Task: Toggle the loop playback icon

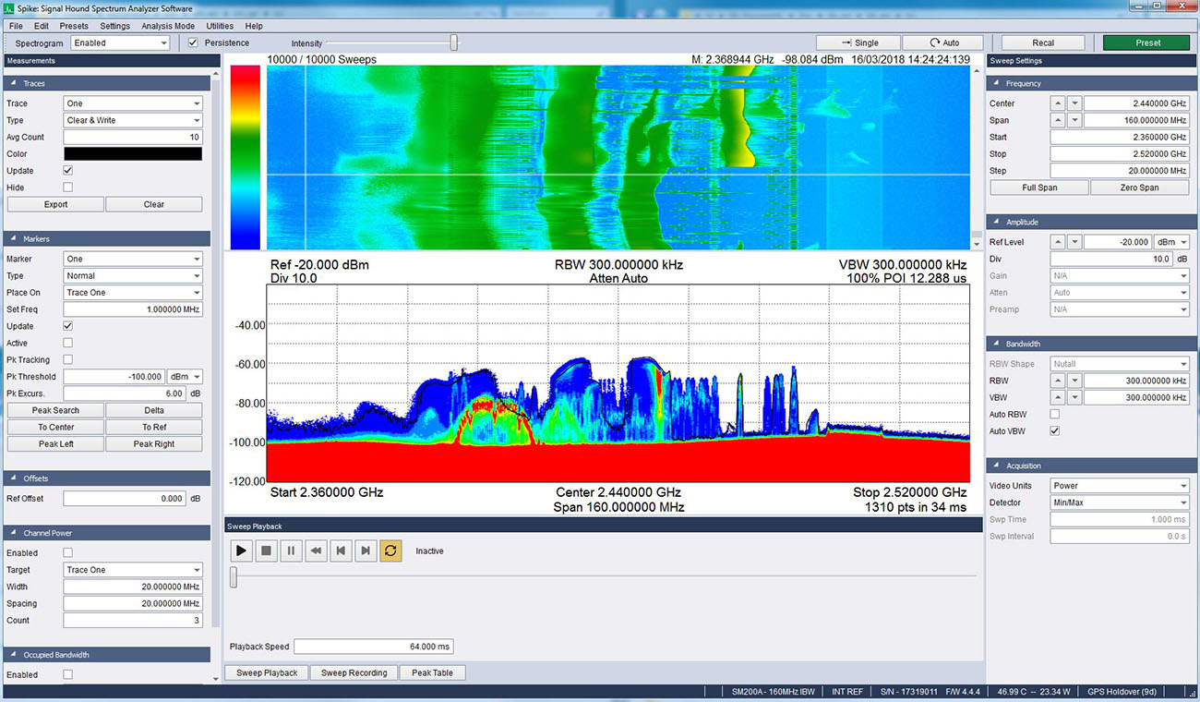Action: (x=390, y=550)
